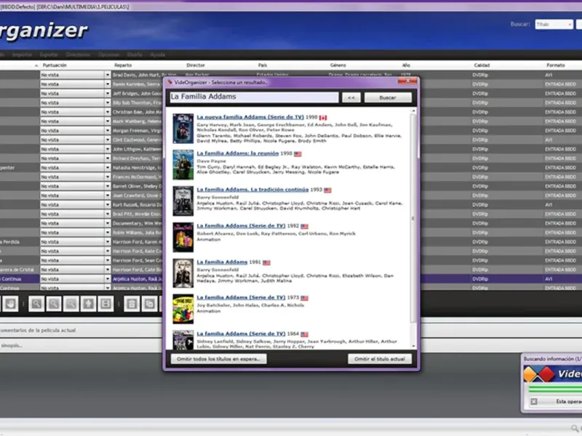The image size is (582, 436).
Task: Click the trash can delete icon
Action: 132,304
